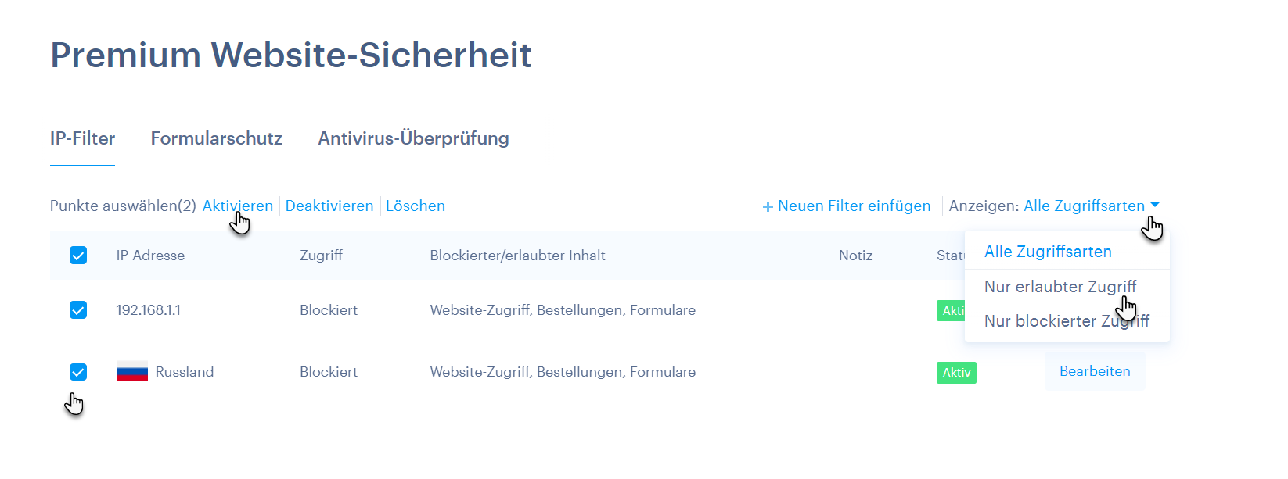Click the partially hidden Aktiv badge for 192.168.1.1
Screen dimensions: 1288x479
[x=951, y=310]
